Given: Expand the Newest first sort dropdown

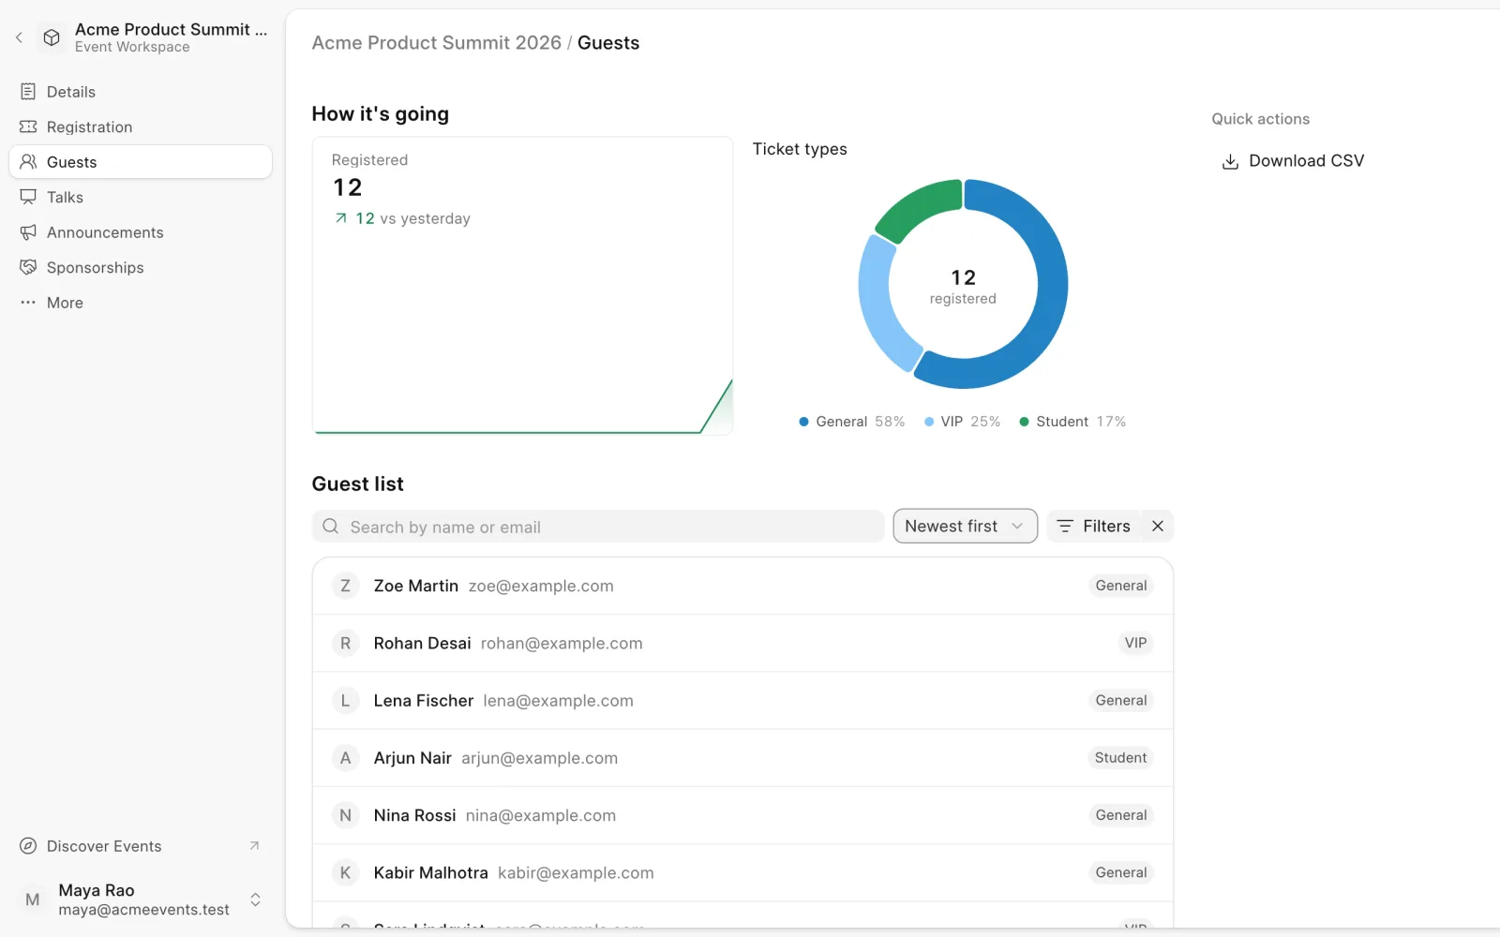Looking at the screenshot, I should point(965,527).
